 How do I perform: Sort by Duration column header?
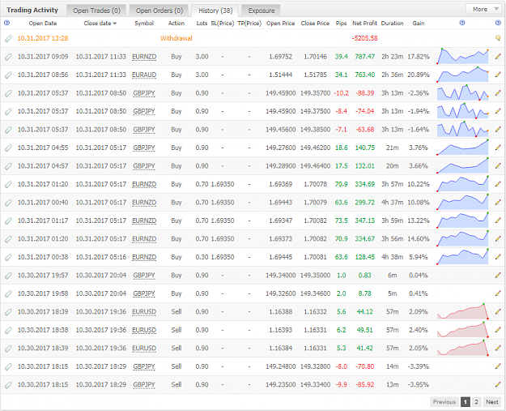tap(392, 24)
